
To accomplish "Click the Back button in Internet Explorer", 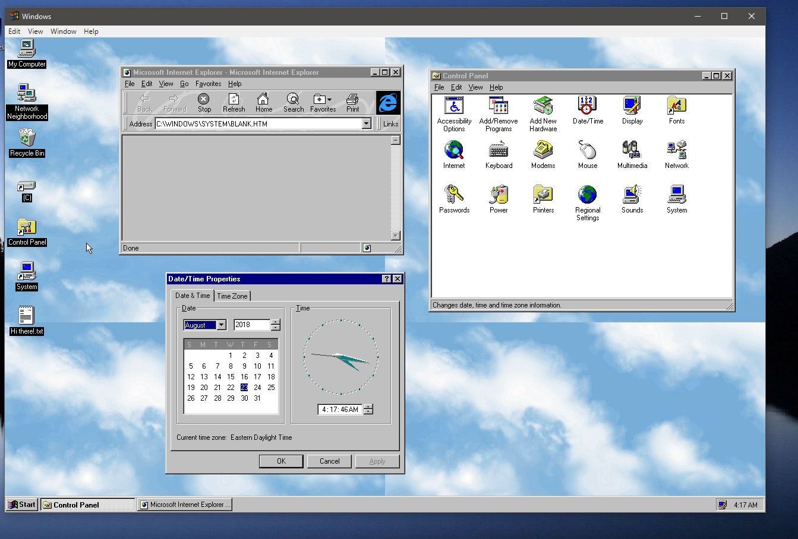I will point(145,103).
